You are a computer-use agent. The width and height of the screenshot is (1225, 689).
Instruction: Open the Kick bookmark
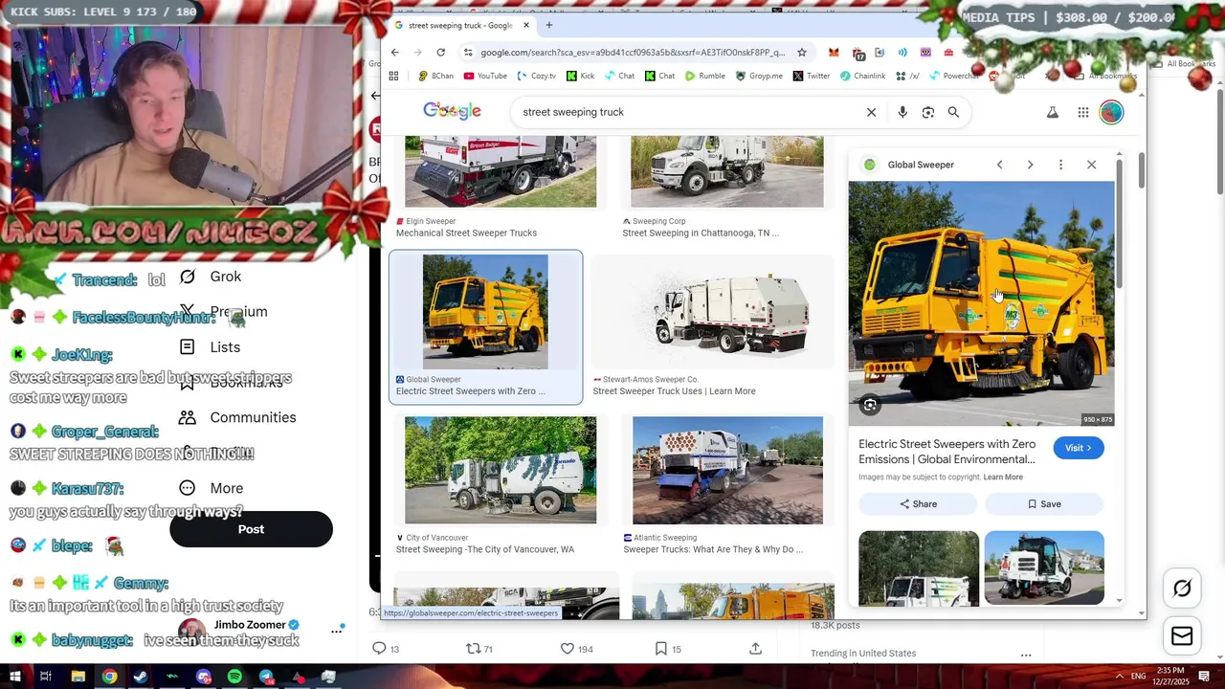(x=580, y=76)
